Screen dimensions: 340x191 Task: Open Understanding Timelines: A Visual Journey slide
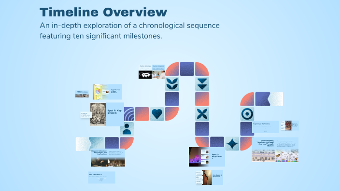(275, 150)
